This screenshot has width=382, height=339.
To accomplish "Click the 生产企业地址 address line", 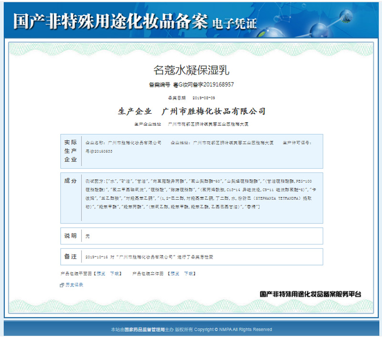I will click(x=191, y=124).
